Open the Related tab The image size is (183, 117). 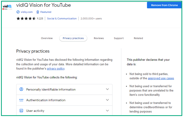click(138, 38)
